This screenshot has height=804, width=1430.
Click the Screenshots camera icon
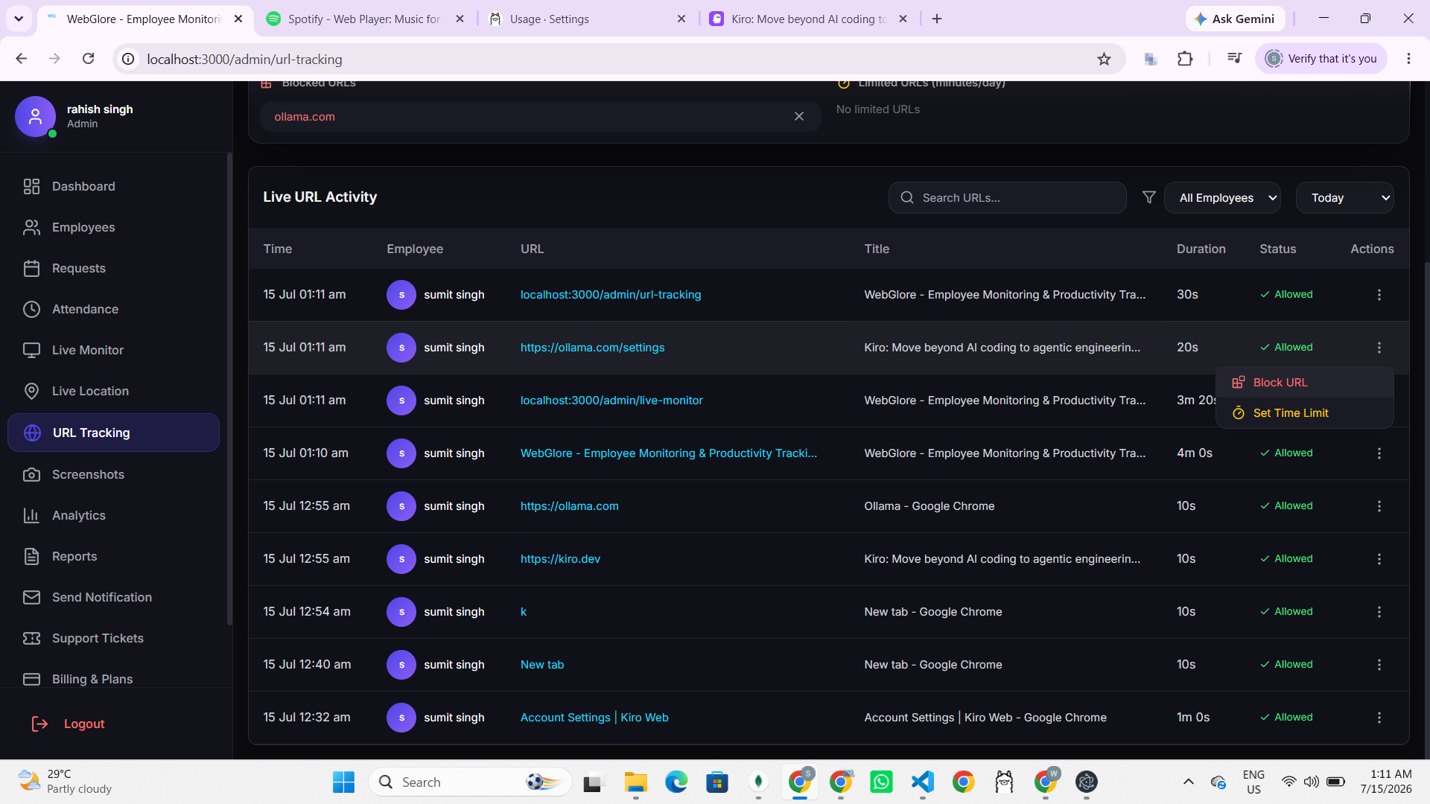(31, 474)
